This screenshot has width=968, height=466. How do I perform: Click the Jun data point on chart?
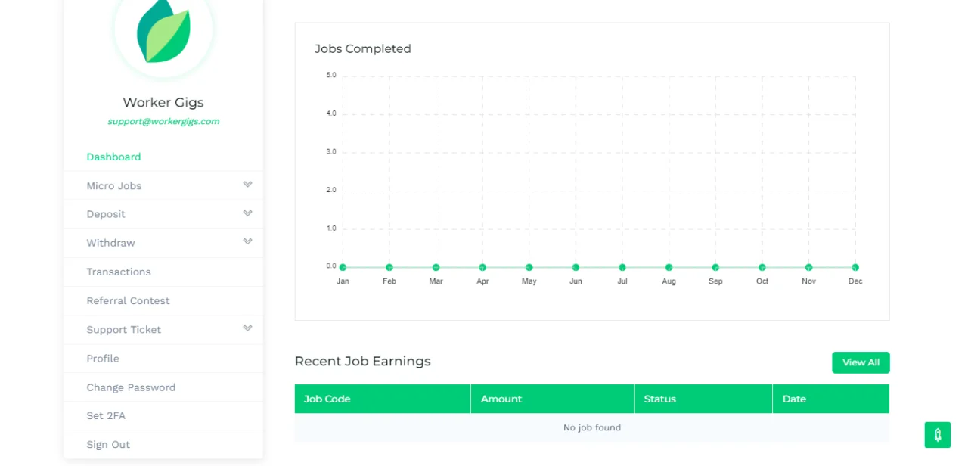(x=576, y=267)
